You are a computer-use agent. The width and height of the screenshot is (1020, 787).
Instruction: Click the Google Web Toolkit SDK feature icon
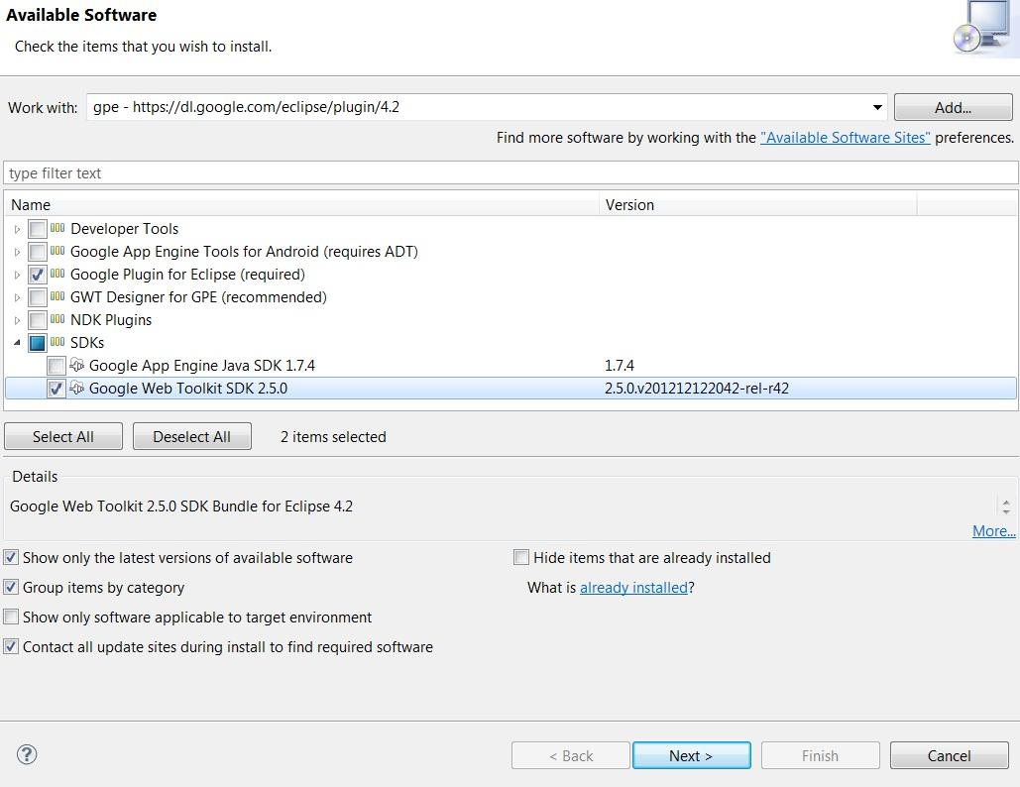coord(76,388)
